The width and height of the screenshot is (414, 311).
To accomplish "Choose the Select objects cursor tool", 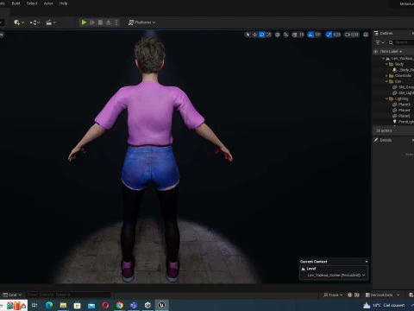I will click(x=248, y=35).
